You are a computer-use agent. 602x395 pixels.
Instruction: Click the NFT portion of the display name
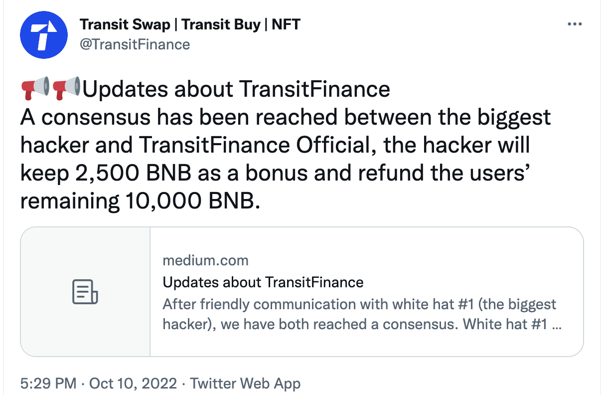point(286,24)
